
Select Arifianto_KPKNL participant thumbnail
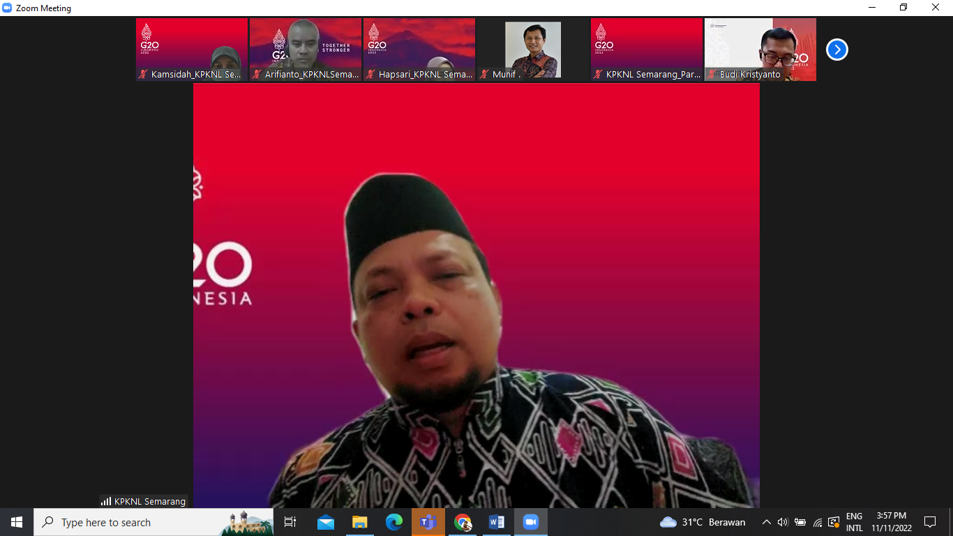pos(306,50)
